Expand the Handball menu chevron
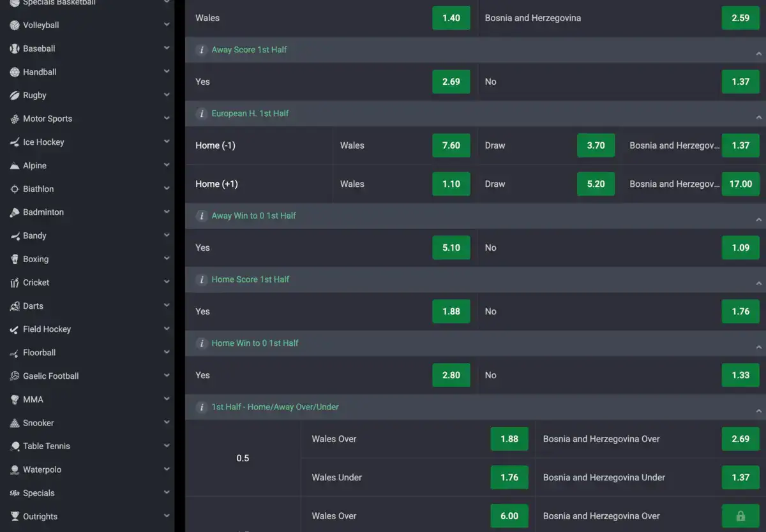Screen dimensions: 766x532 tap(167, 71)
